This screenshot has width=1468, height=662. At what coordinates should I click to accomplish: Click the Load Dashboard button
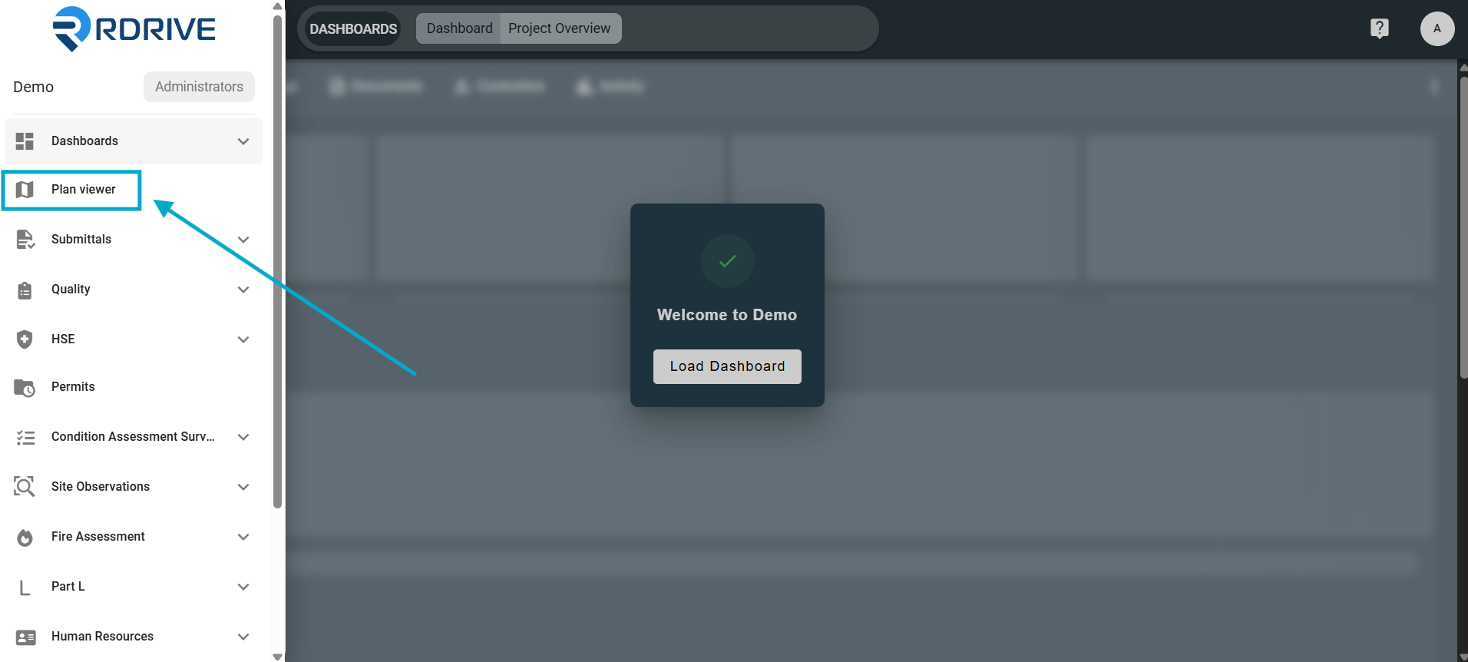[x=727, y=366]
